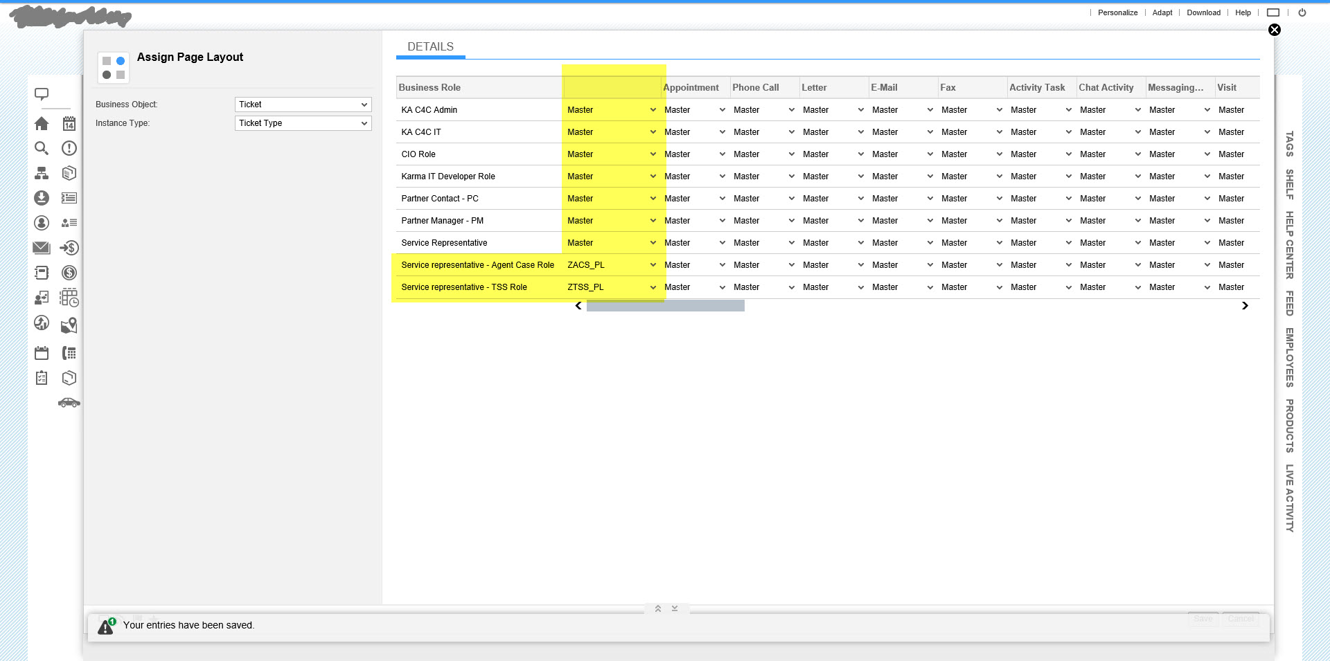The image size is (1330, 661).
Task: Open the HELP CENTER side panel tab
Action: click(1289, 245)
